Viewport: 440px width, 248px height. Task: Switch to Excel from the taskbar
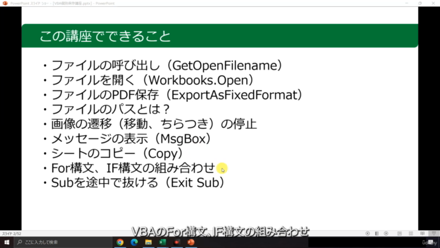[162, 242]
